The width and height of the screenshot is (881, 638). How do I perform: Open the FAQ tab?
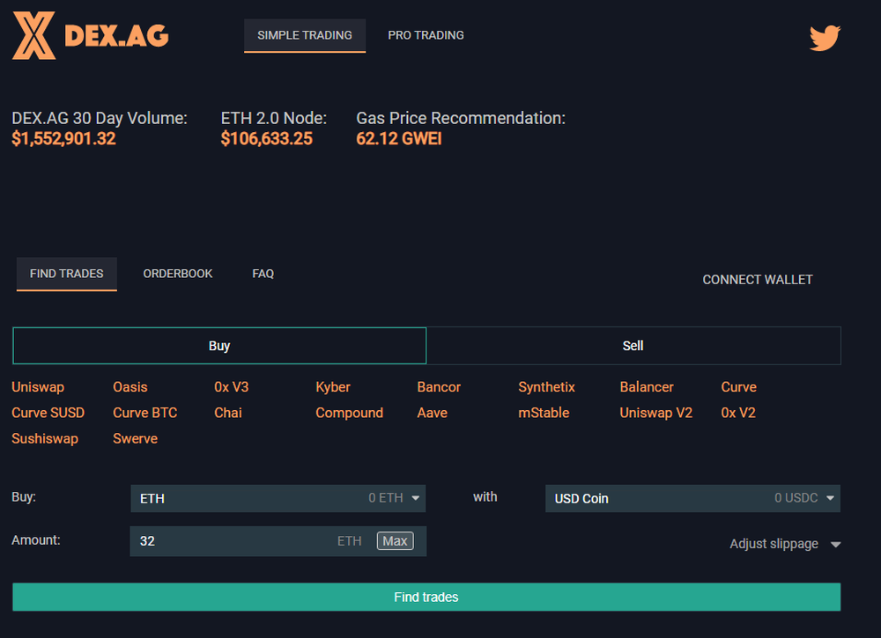(x=263, y=274)
